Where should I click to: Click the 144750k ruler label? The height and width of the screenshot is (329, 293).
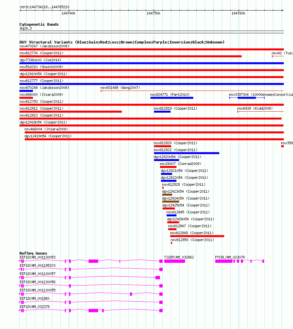(153, 14)
